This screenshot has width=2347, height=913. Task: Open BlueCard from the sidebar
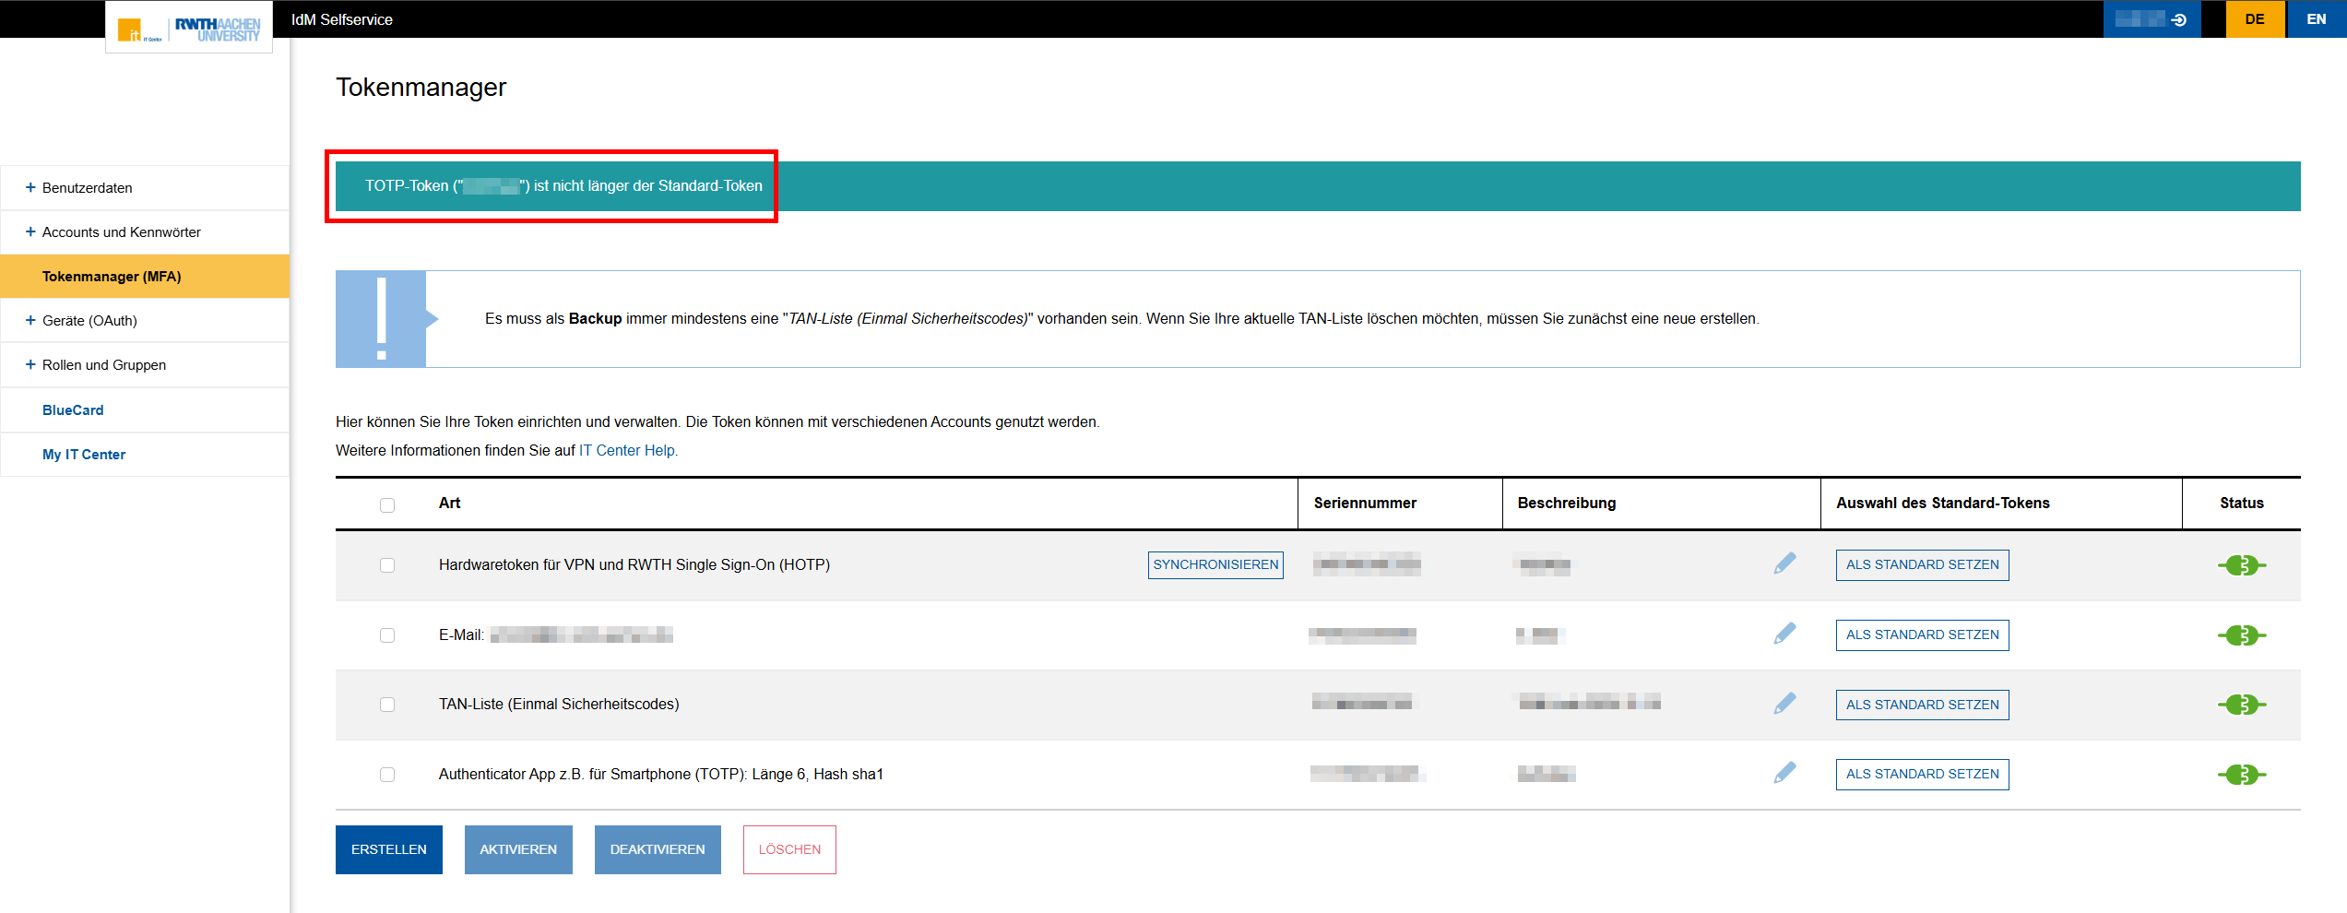point(73,410)
